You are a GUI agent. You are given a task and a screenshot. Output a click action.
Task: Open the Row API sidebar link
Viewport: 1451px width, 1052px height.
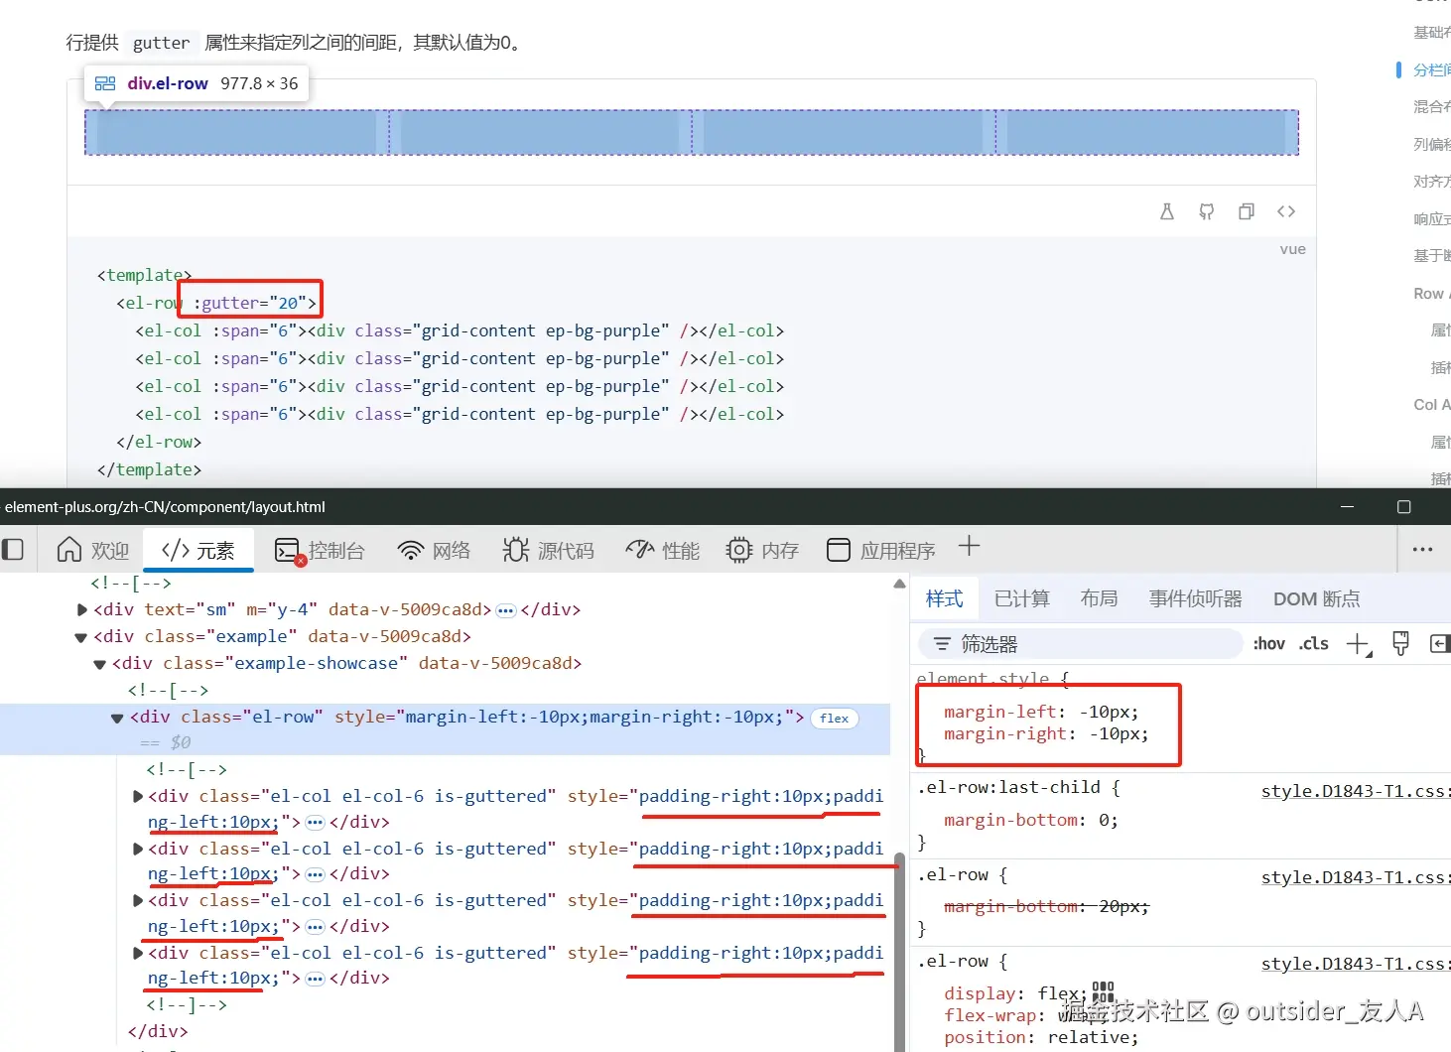[1432, 294]
